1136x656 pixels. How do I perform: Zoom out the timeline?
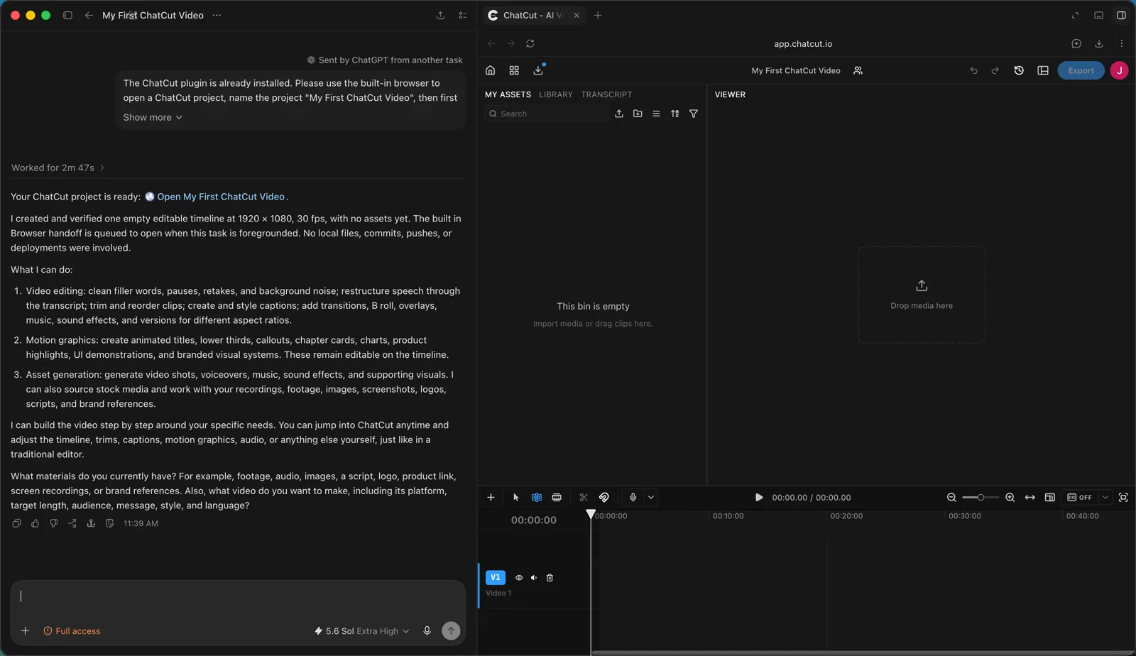coord(951,498)
